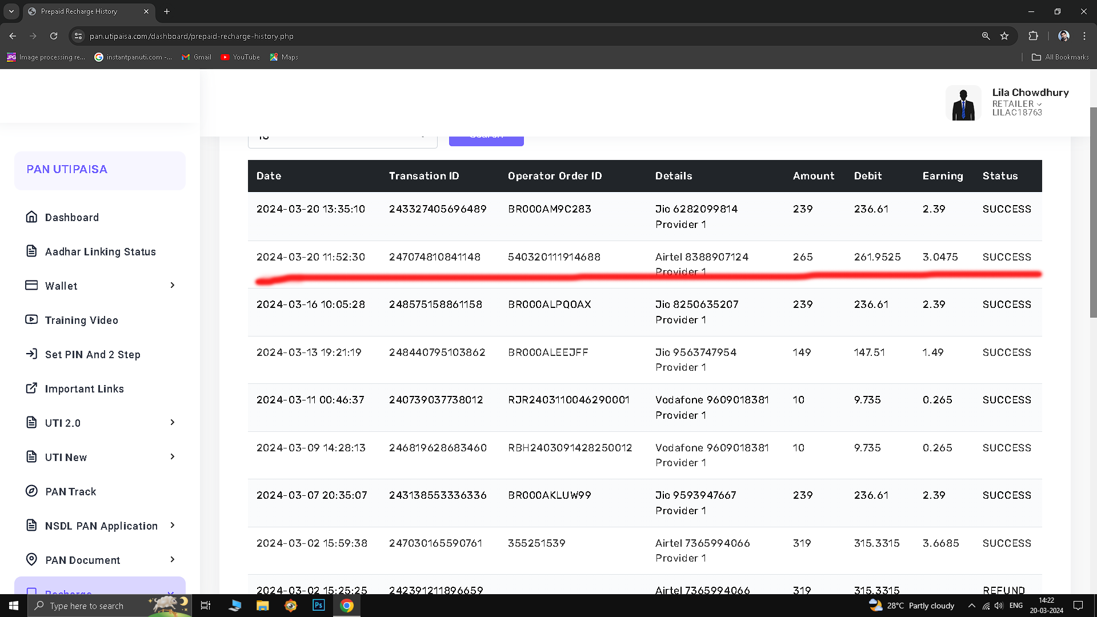Bookmark page with star icon

point(1004,36)
